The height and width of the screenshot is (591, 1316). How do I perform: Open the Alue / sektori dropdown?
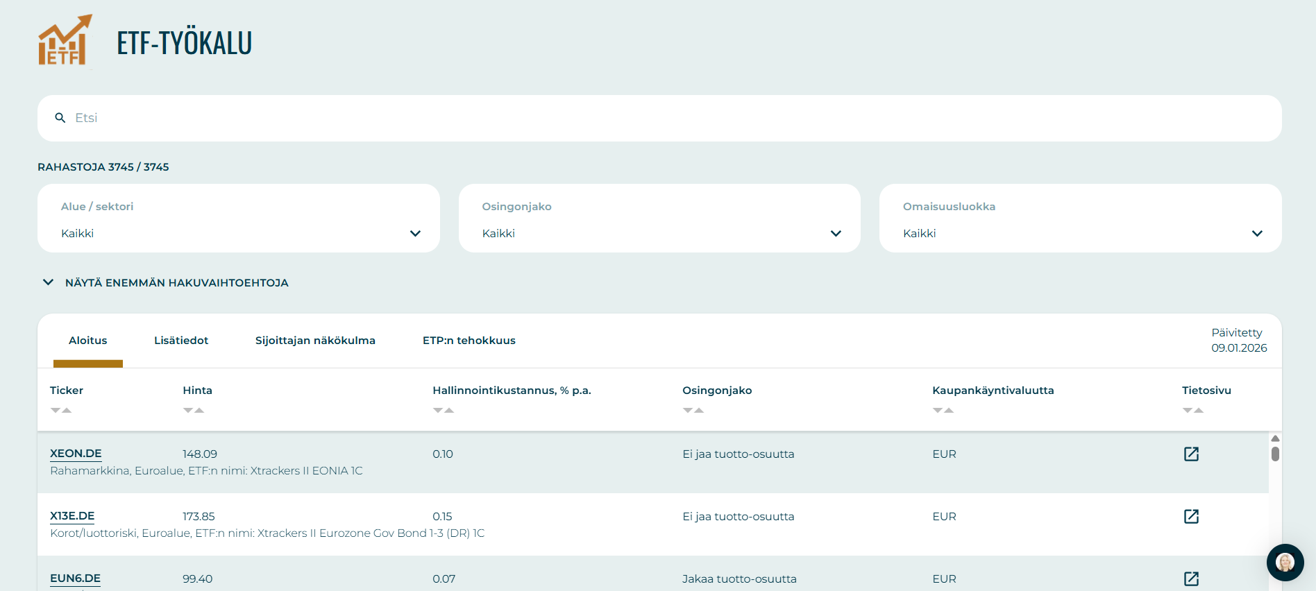point(238,219)
